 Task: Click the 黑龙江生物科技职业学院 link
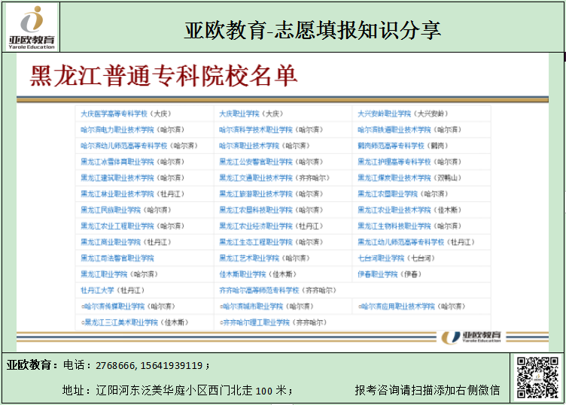[394, 226]
